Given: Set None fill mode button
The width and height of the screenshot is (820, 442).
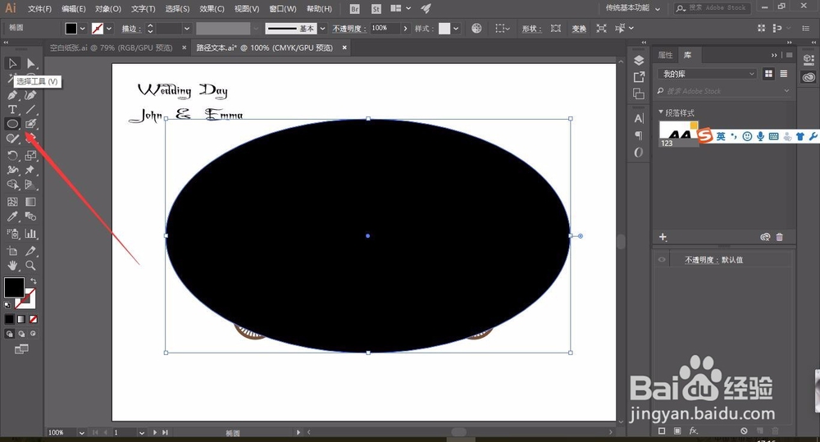Looking at the screenshot, I should coord(34,319).
